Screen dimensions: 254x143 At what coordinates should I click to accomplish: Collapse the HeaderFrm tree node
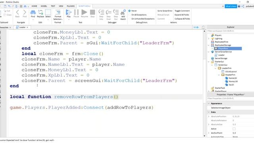219,75
